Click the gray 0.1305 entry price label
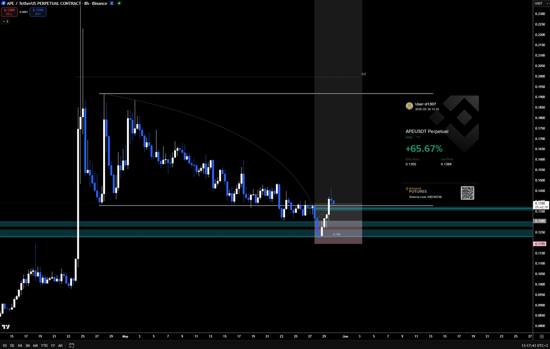Image resolution: width=550 pixels, height=349 pixels. [x=540, y=221]
